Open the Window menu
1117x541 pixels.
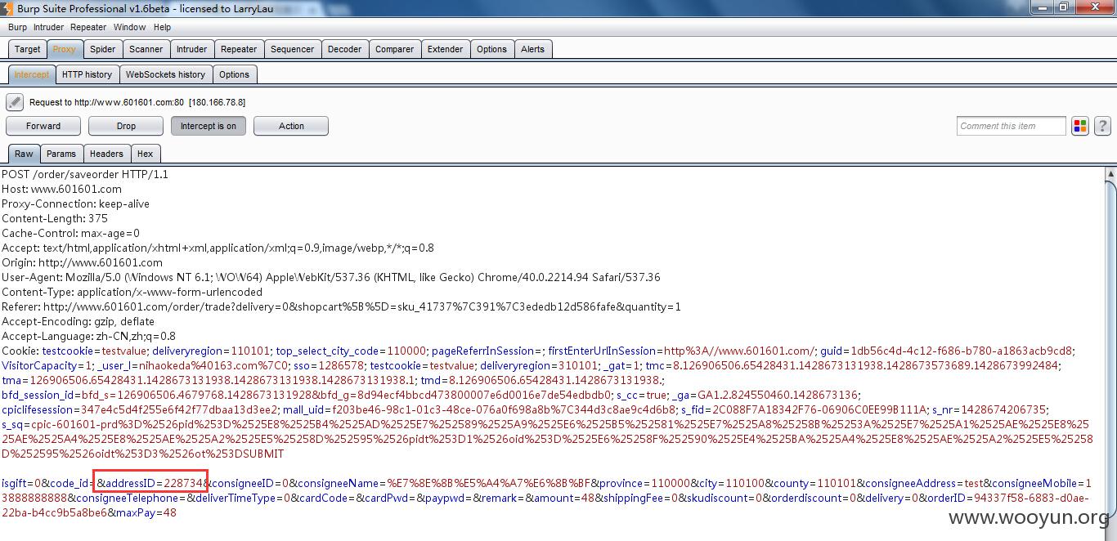[x=129, y=27]
